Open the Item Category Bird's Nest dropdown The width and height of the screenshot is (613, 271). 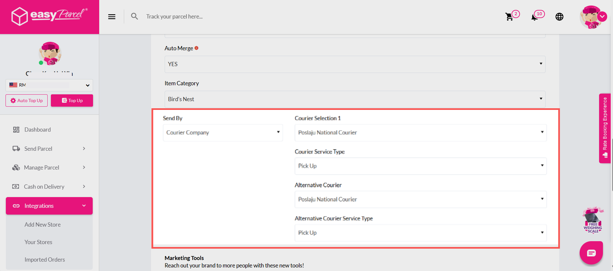tap(355, 99)
